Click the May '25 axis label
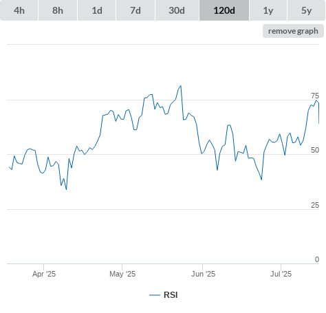This screenshot has height=313, width=326. tap(122, 274)
